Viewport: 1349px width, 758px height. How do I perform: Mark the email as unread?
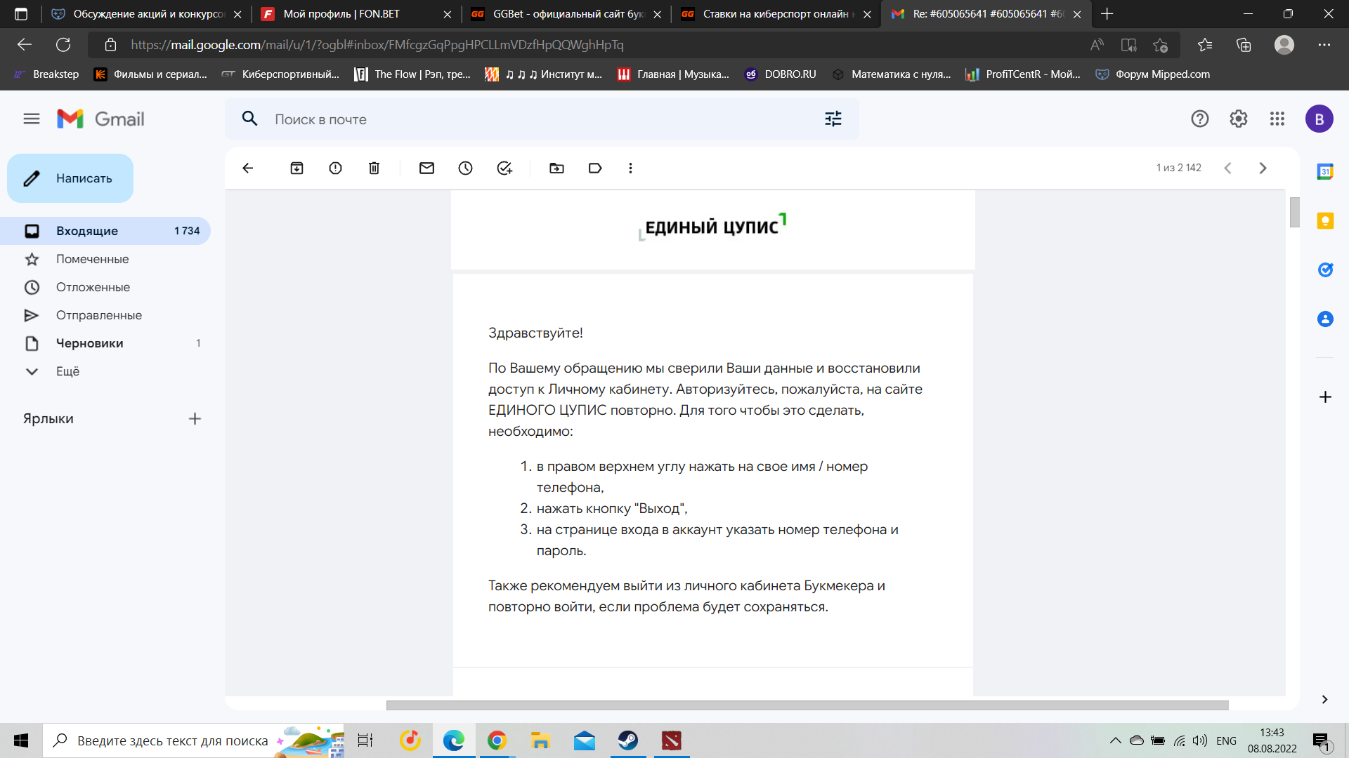click(427, 168)
